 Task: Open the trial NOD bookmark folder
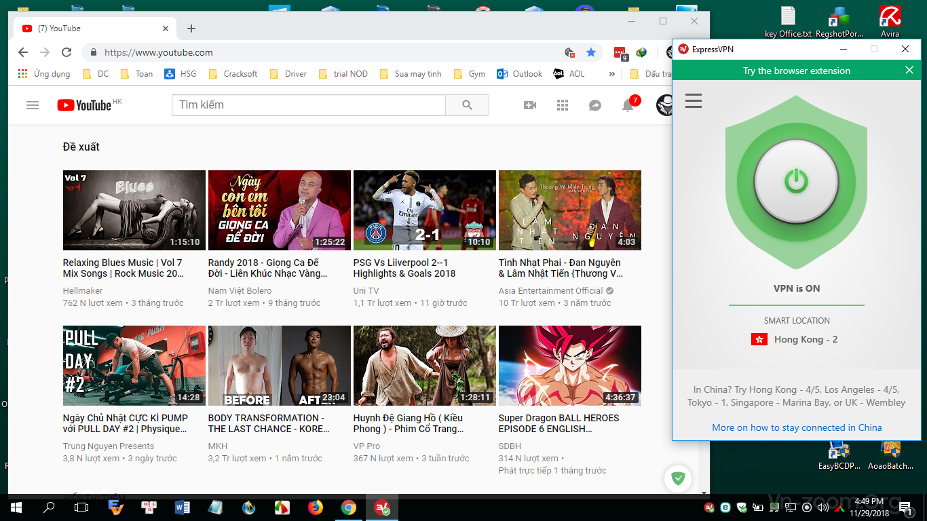[343, 74]
